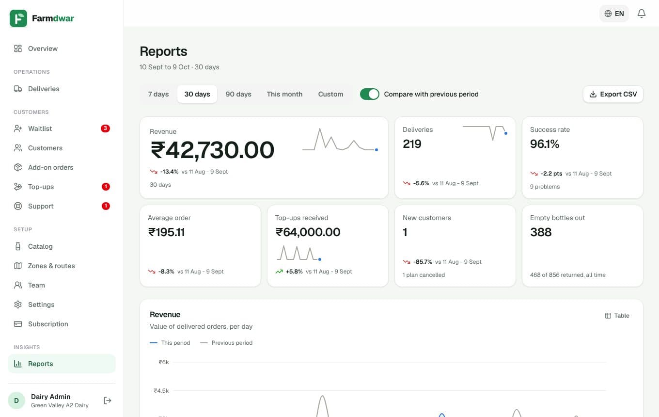Click '468 of 856 returned, all time'
The height and width of the screenshot is (417, 659).
(568, 275)
